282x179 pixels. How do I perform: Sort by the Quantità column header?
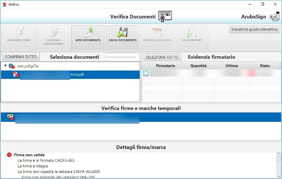click(198, 66)
